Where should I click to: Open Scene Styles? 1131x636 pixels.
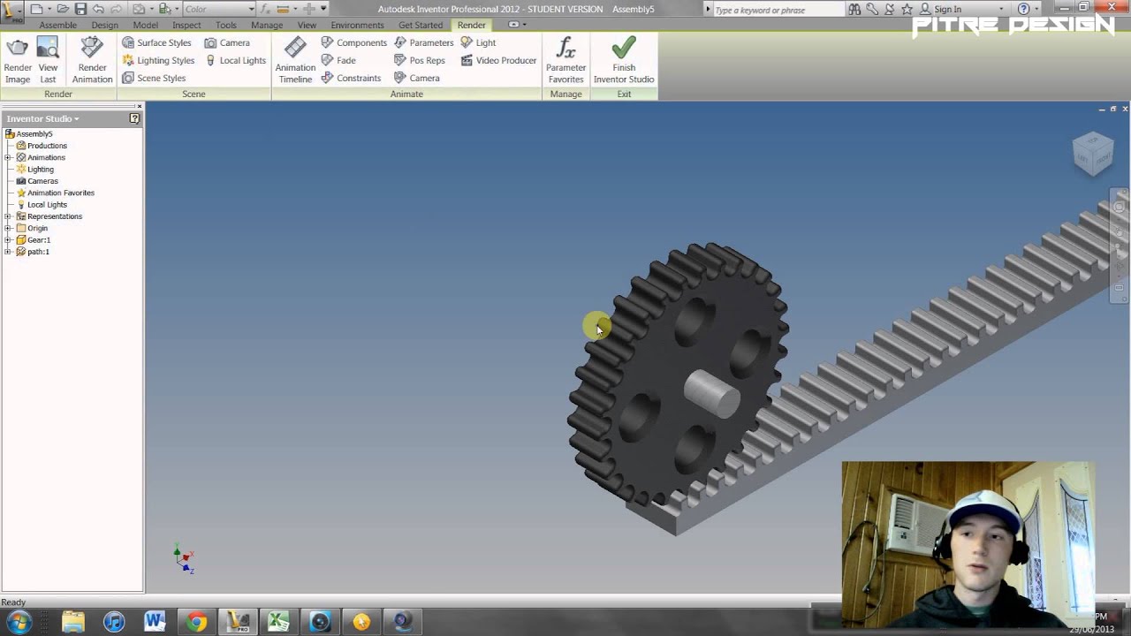(x=154, y=78)
